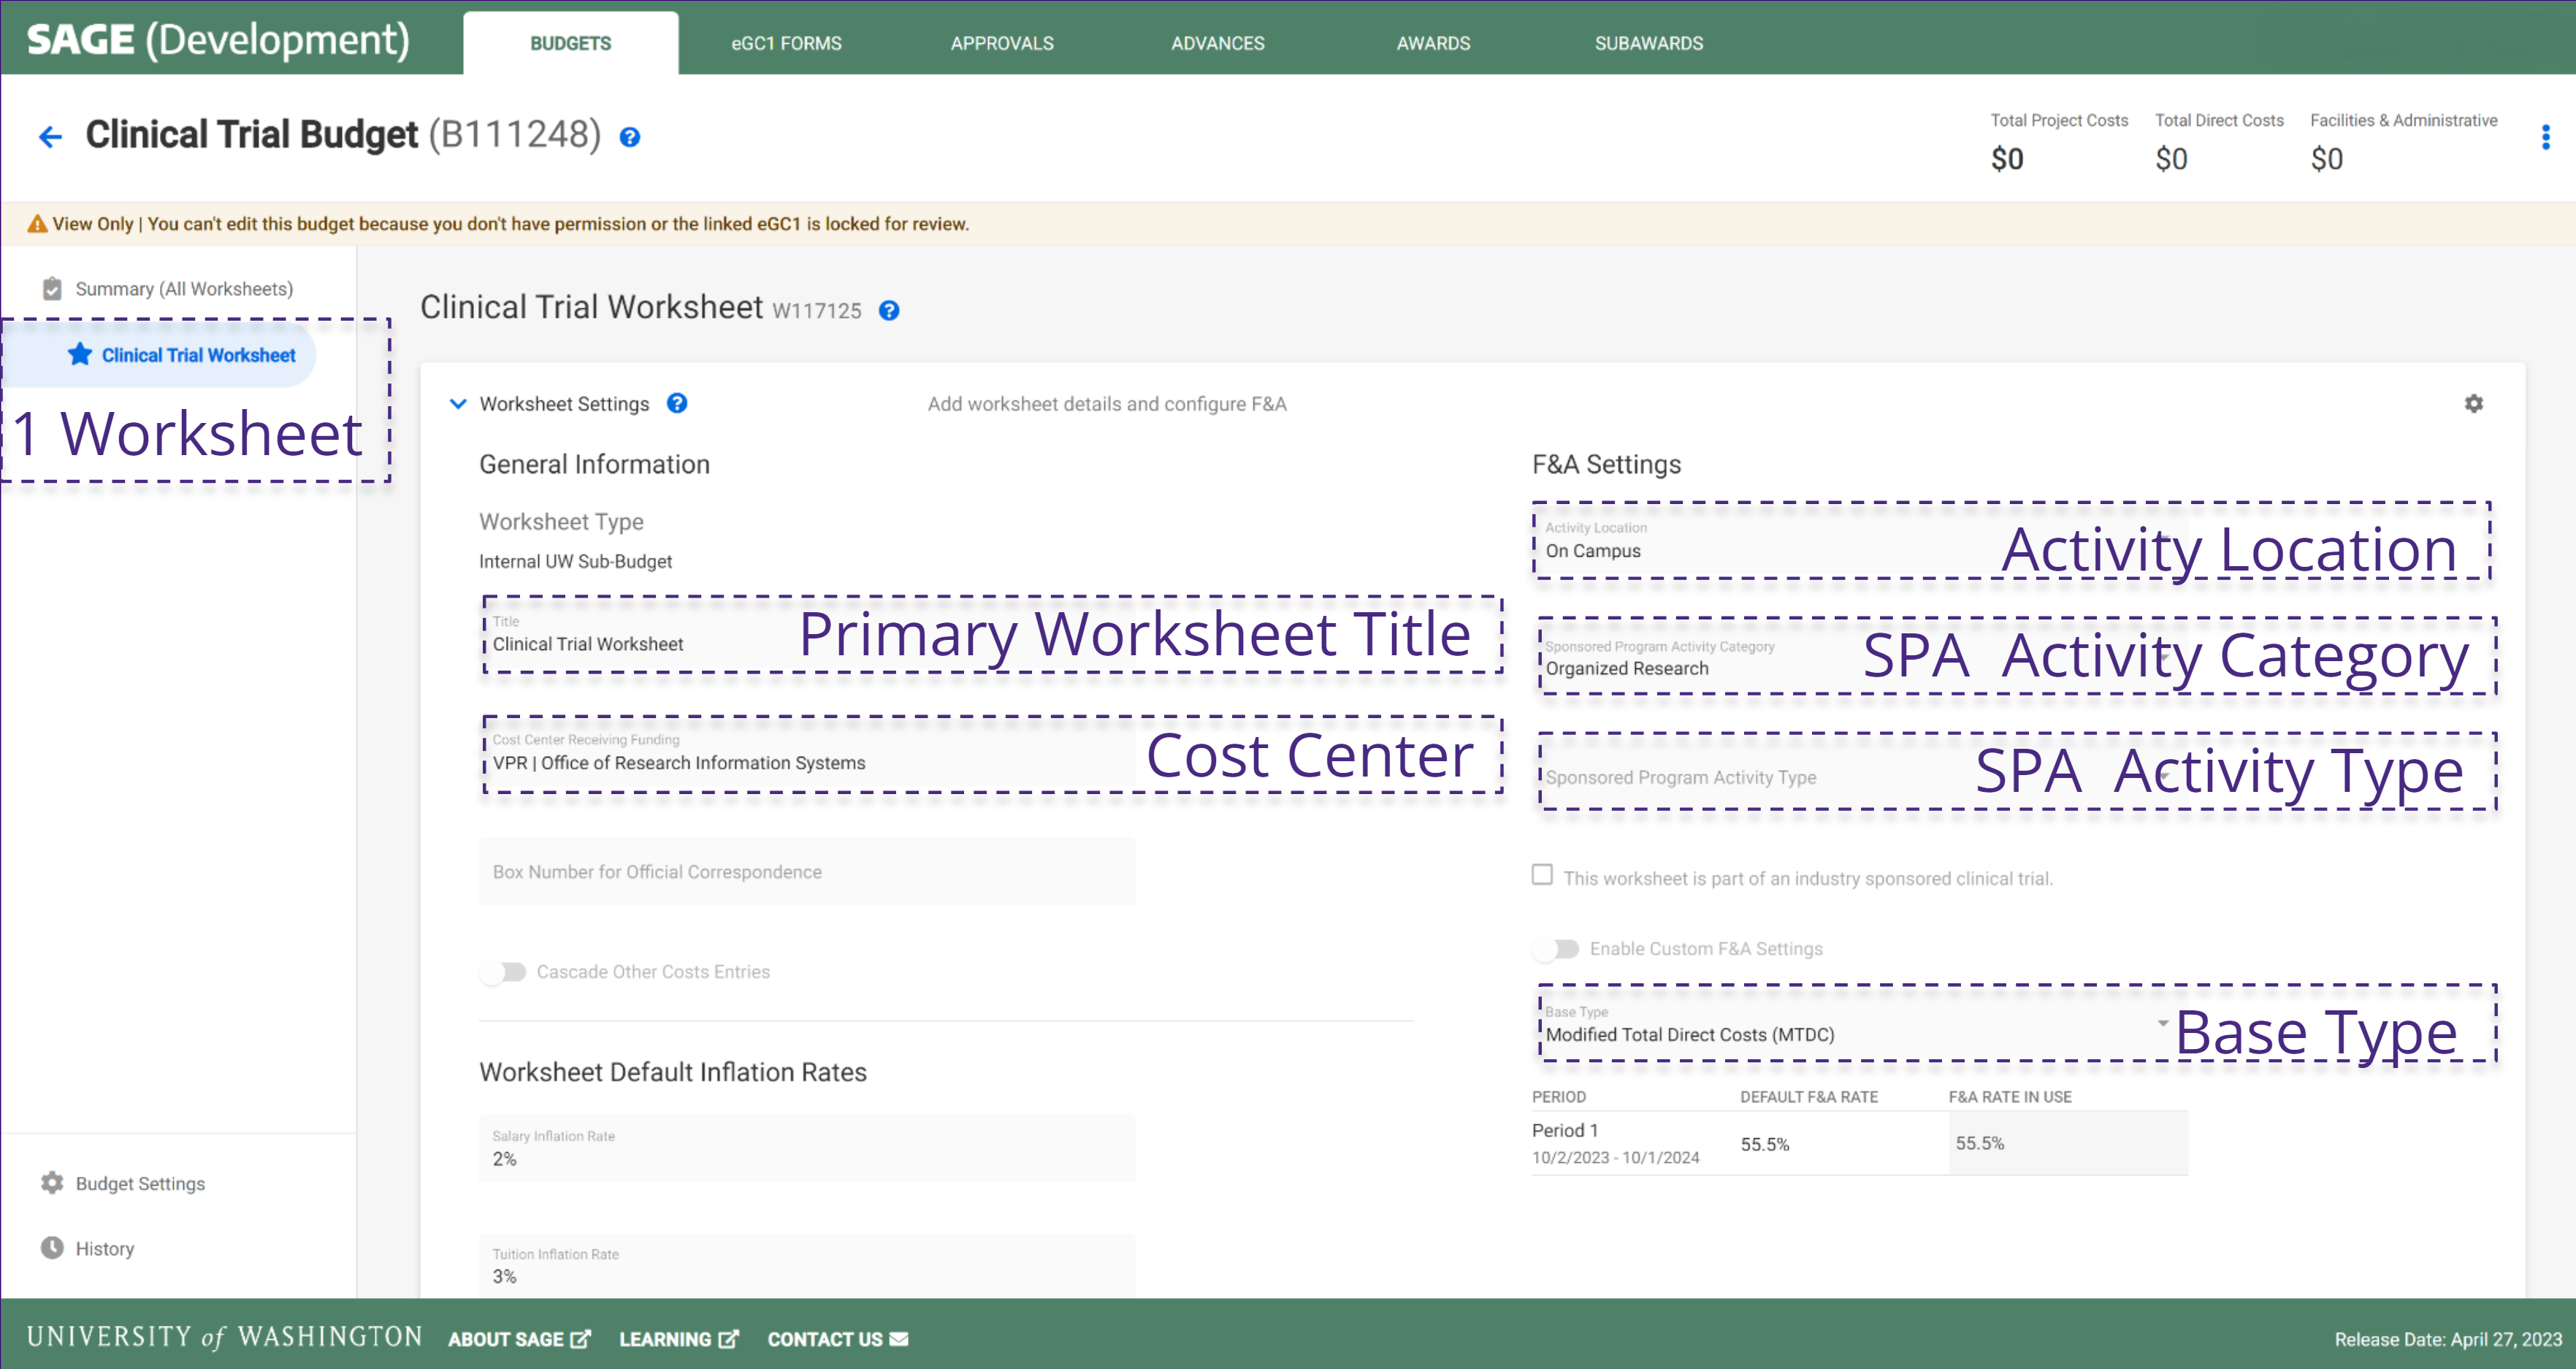Switch to the eGC1 FORMS tab
Screen dimensions: 2576x1369
pos(786,43)
